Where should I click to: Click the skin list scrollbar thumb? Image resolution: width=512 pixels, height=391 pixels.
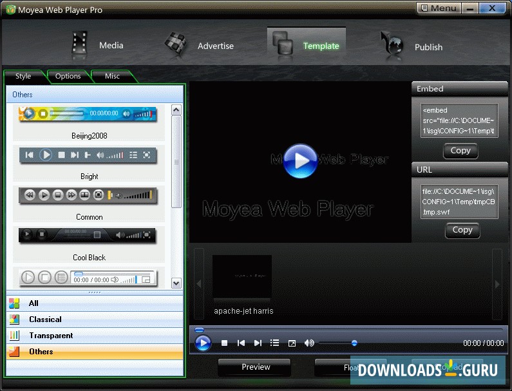[176, 162]
